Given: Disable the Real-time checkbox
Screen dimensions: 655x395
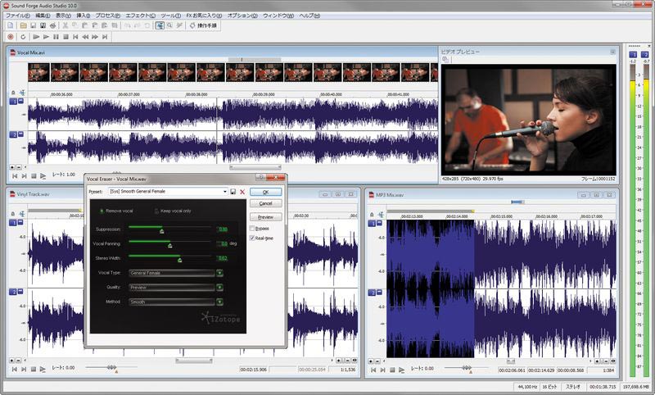Looking at the screenshot, I should (x=252, y=238).
